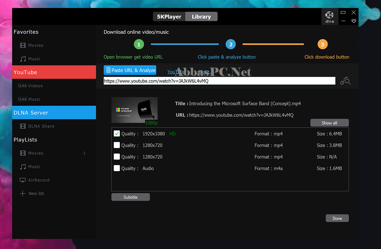The width and height of the screenshot is (381, 249).
Task: Switch to the 5KPlayer tab
Action: tap(169, 17)
